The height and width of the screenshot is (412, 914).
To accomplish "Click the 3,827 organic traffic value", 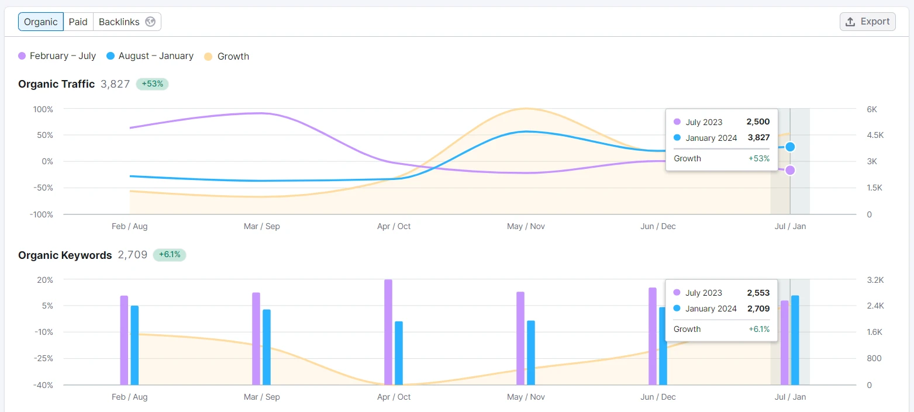I will point(115,84).
